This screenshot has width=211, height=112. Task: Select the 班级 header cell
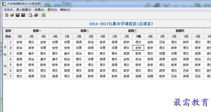click(8, 36)
